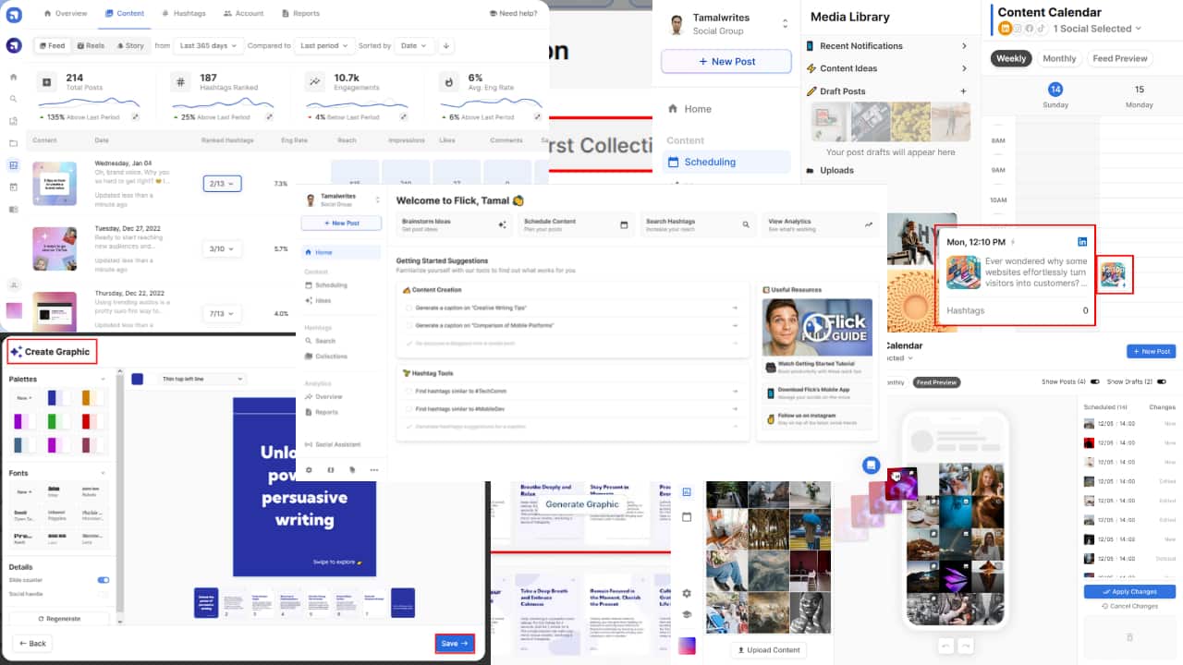The image size is (1183, 665).
Task: Switch calendar to Monthly view
Action: (1059, 58)
